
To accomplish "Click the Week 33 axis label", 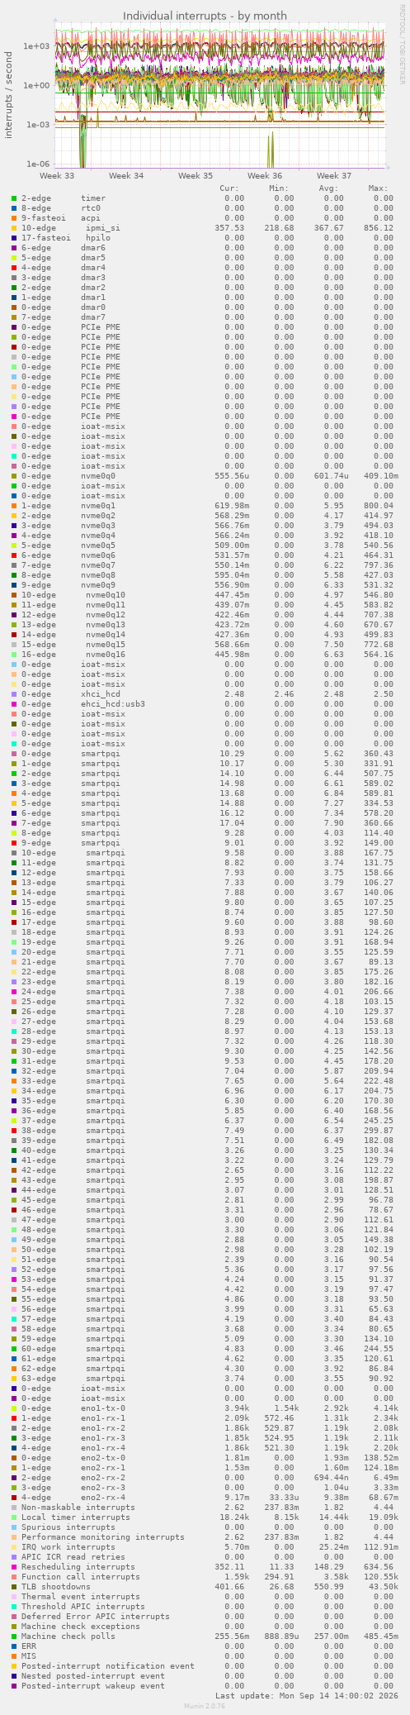I will (57, 176).
